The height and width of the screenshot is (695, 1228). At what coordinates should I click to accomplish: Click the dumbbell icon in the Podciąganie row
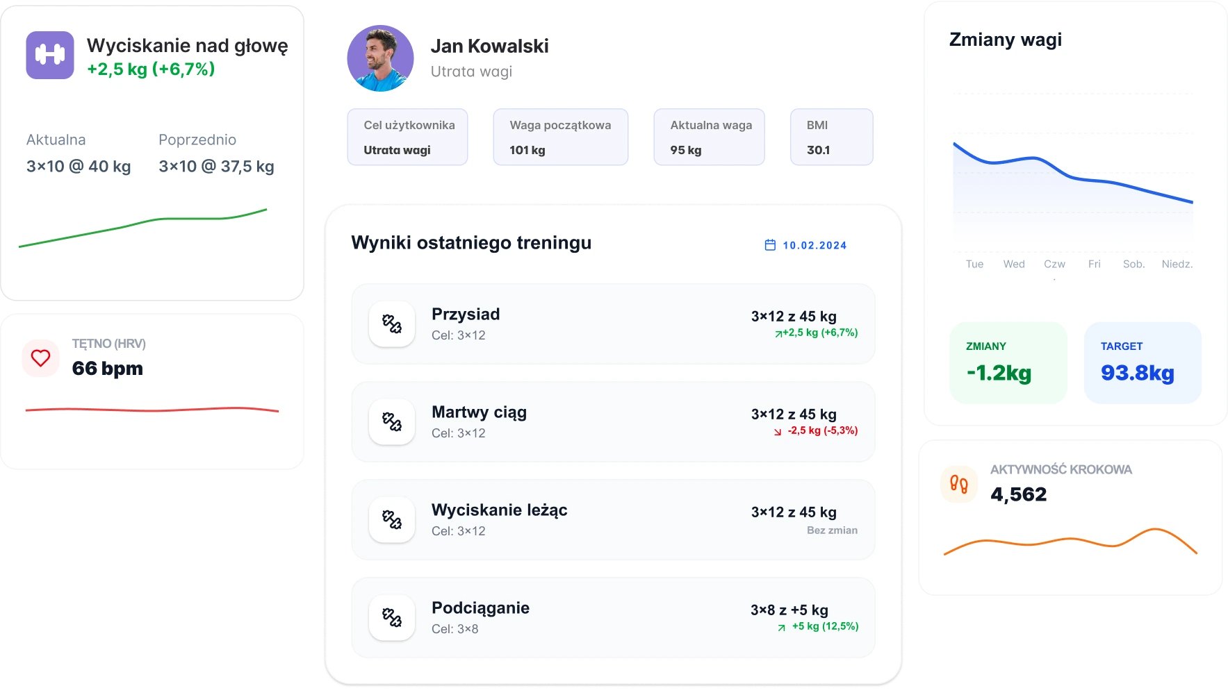(x=392, y=617)
